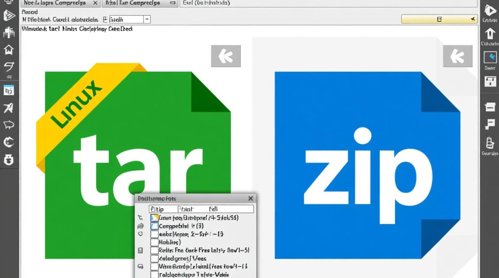Click the gray back arrow button above zip image
The image size is (499, 278).
(457, 56)
